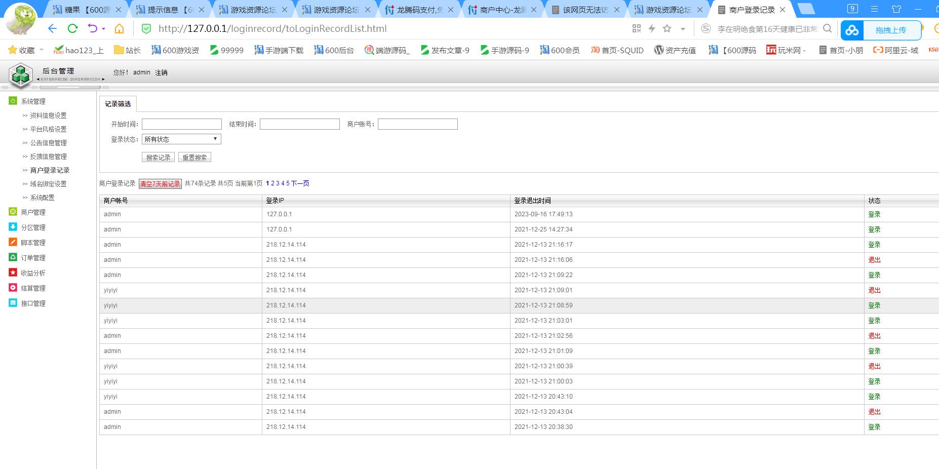Click the 系统管理 green power icon
Viewport: 939px width, 469px height.
click(x=13, y=101)
